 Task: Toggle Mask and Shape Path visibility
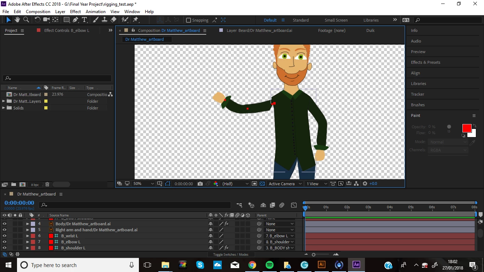click(168, 184)
